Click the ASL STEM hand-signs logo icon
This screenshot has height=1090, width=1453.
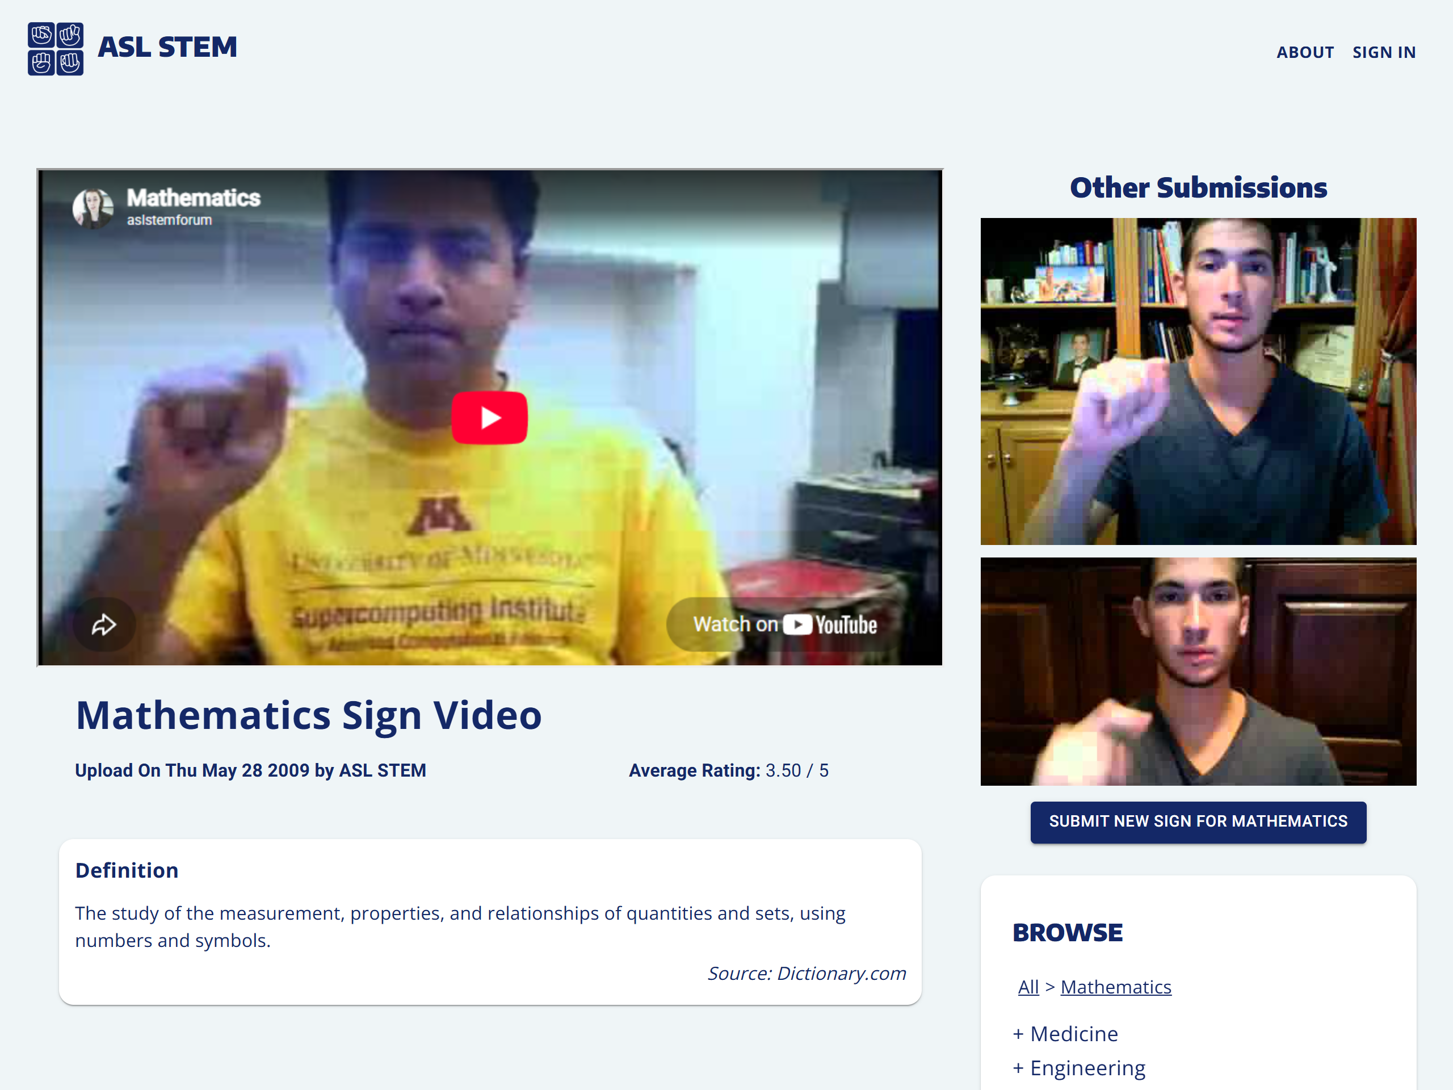coord(56,49)
